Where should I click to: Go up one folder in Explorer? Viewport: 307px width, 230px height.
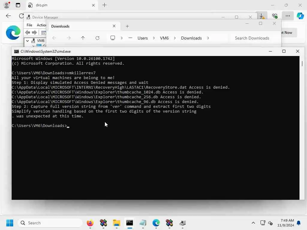83,38
